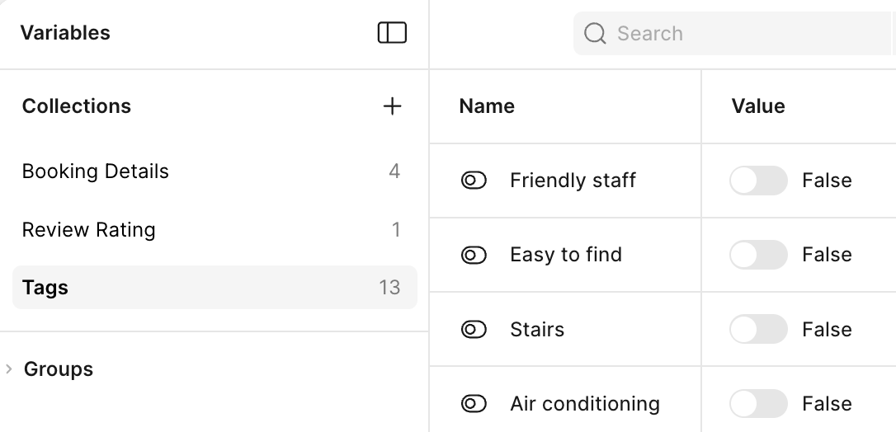Screen dimensions: 896x432
Task: Click boolean type icon beside Easy to find
Action: pyautogui.click(x=474, y=255)
